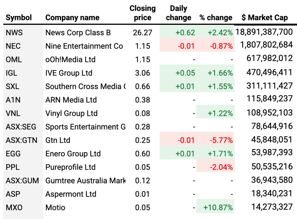
Task: Click the +1.55% change for SXL
Action: (x=220, y=86)
